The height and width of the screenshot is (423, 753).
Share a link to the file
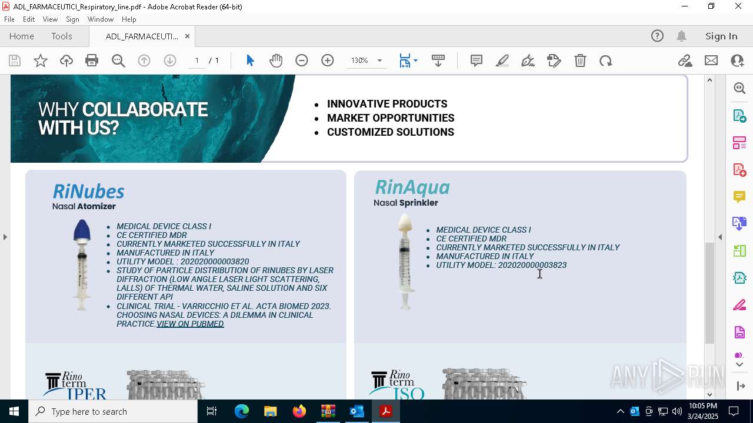tap(685, 61)
